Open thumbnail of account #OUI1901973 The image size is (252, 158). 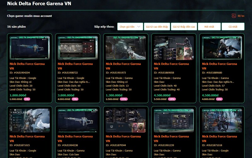pyautogui.click(x=126, y=48)
